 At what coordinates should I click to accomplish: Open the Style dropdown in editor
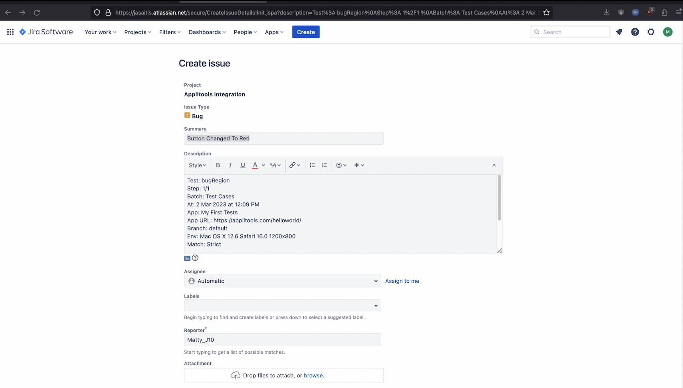point(198,165)
